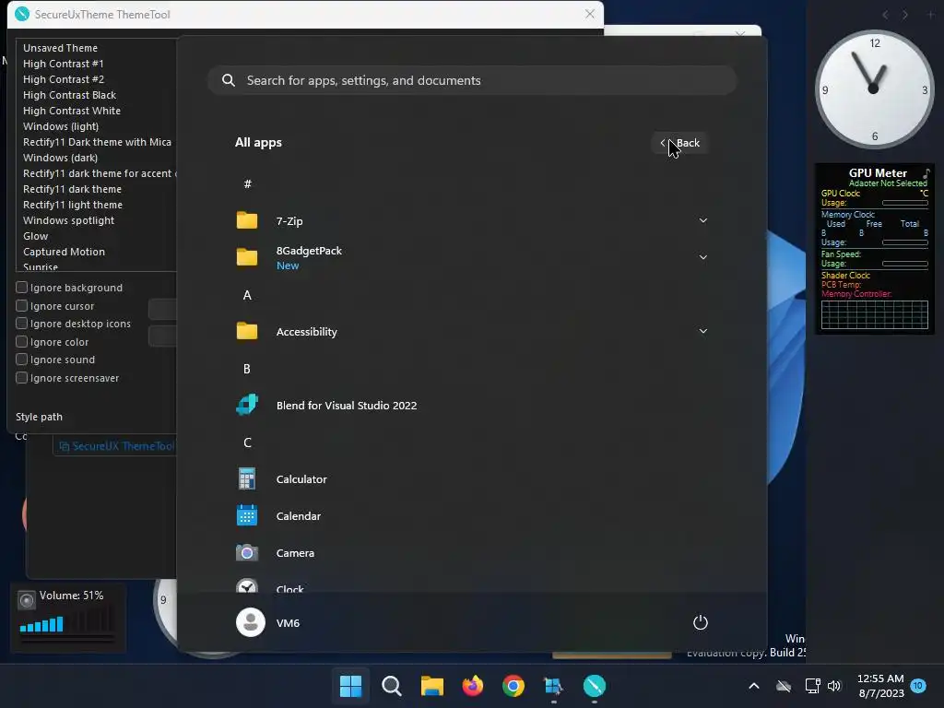The width and height of the screenshot is (944, 708).
Task: Jump to letter B section header
Action: pos(247,369)
